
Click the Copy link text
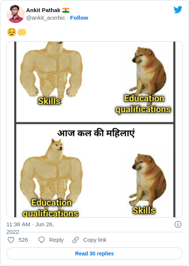click(x=95, y=240)
